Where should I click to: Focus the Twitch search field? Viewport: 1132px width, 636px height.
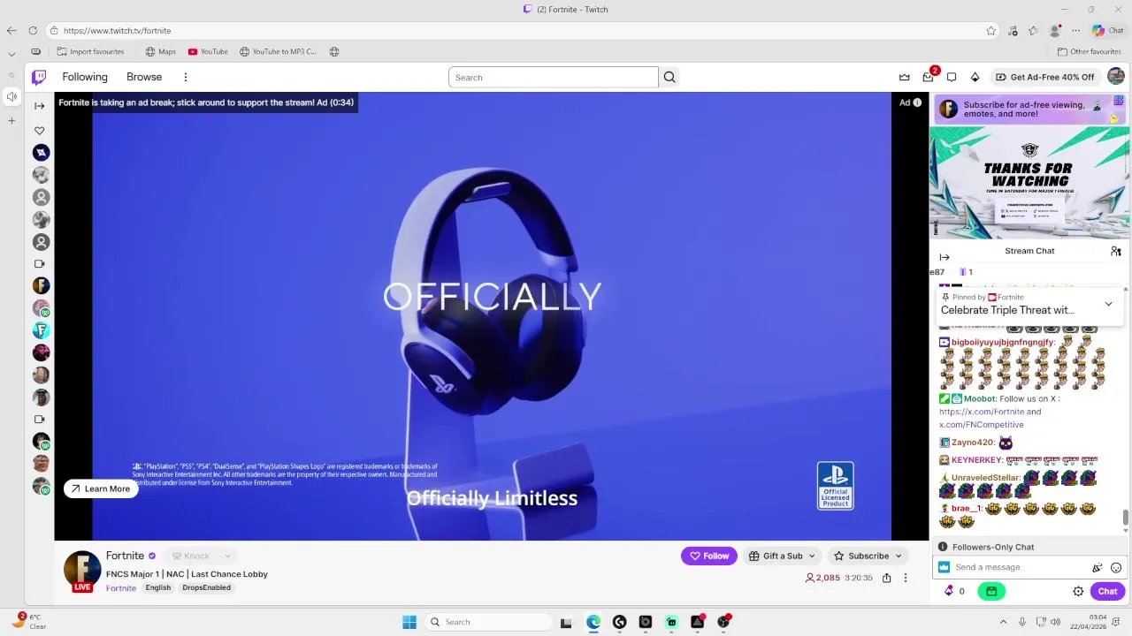(554, 78)
